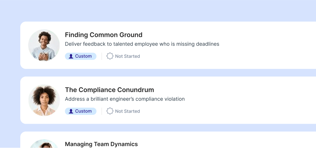Image resolution: width=316 pixels, height=148 pixels.
Task: Open the "Managing Team Dynamics" scenario title
Action: click(101, 144)
